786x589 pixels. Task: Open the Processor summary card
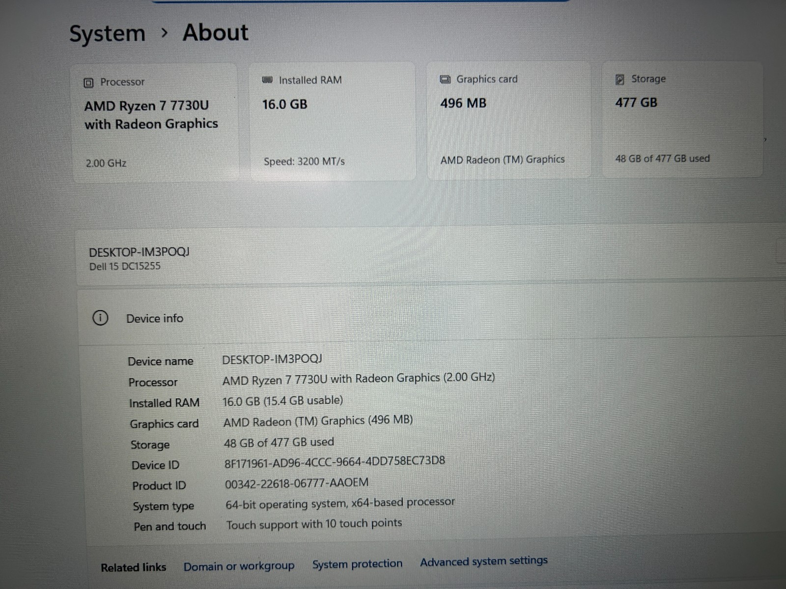155,123
